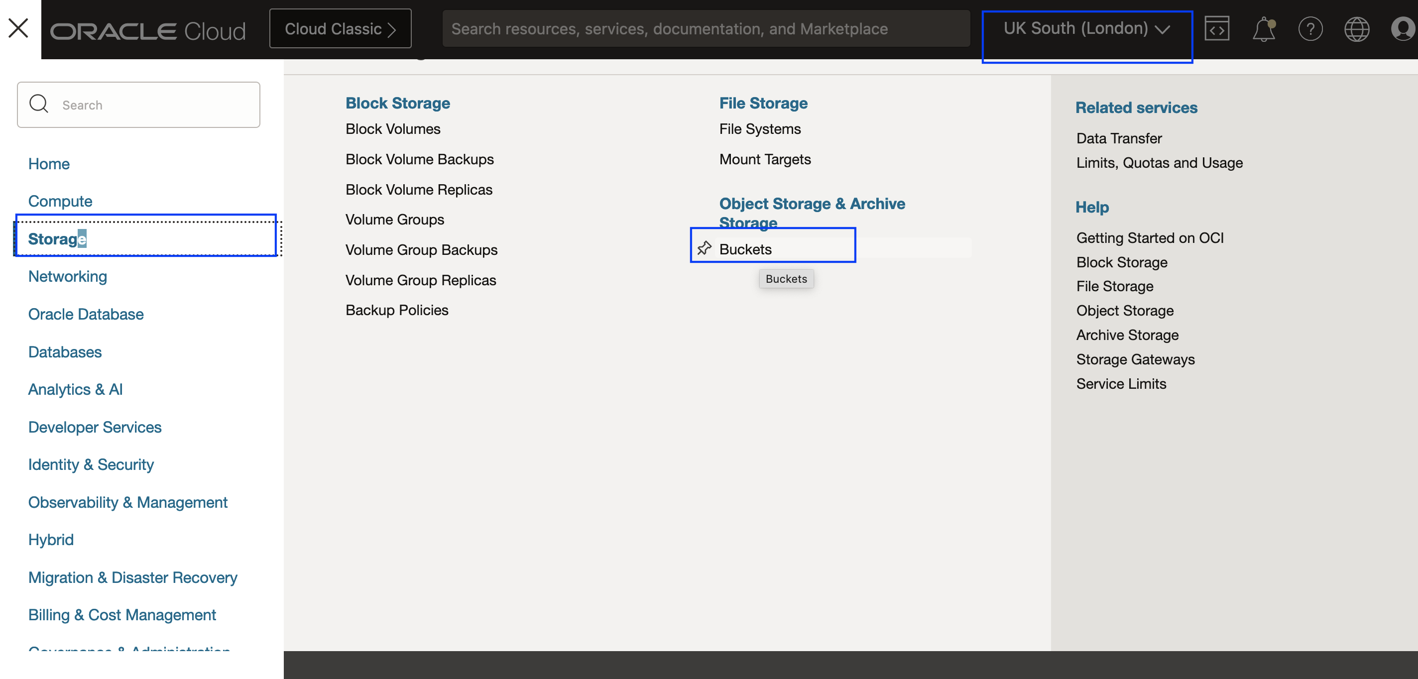Select Migration & Disaster Recovery category

[x=132, y=578]
